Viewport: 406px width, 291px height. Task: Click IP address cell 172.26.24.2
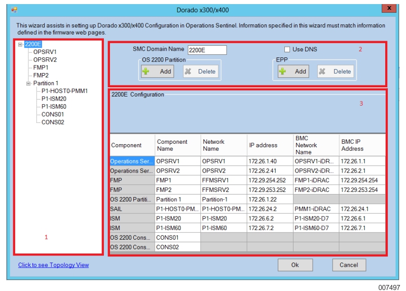tap(270, 209)
